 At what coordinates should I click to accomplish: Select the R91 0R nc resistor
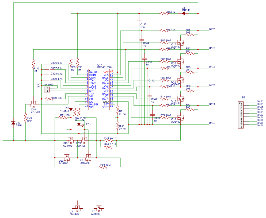(118, 110)
